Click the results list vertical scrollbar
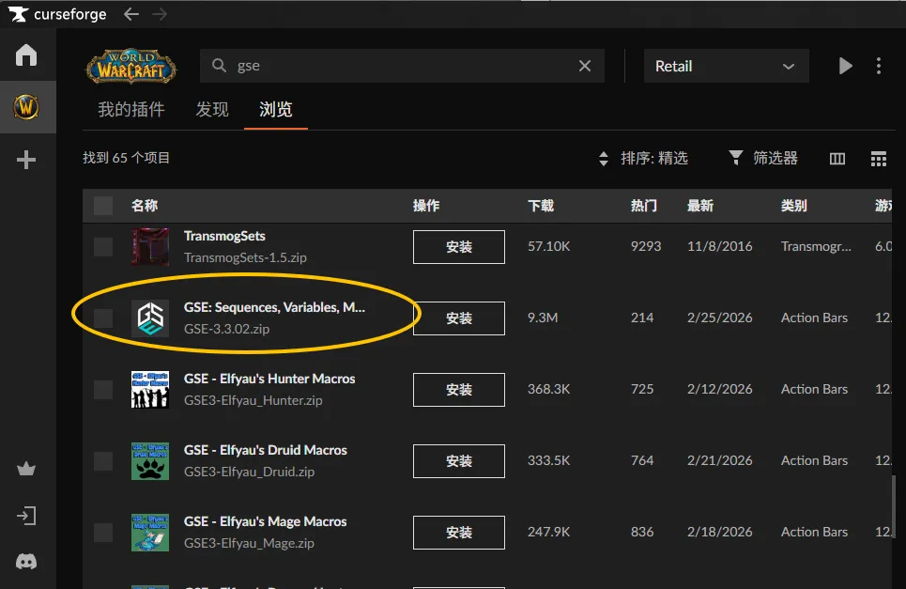Viewport: 906px width, 589px height. coord(894,505)
